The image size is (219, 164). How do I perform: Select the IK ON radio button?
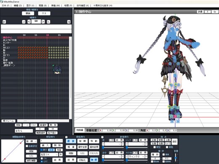[x=42, y=159]
